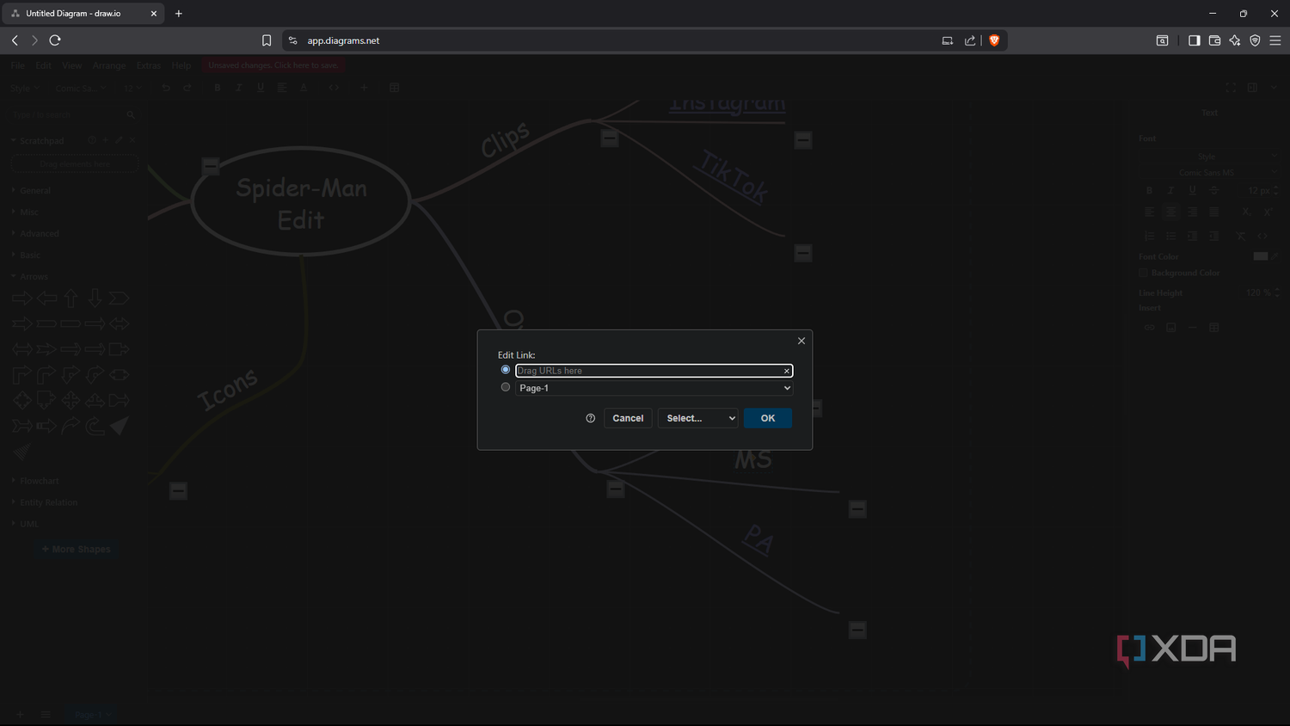1290x726 pixels.
Task: Open a new browser tab
Action: 179,14
